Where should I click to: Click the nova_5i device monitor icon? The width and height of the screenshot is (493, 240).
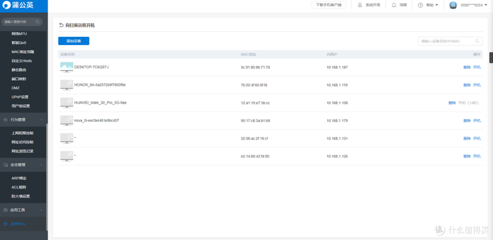(x=67, y=121)
